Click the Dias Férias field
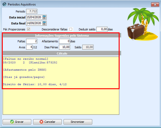The height and width of the screenshot is (128, 161). tap(64, 47)
